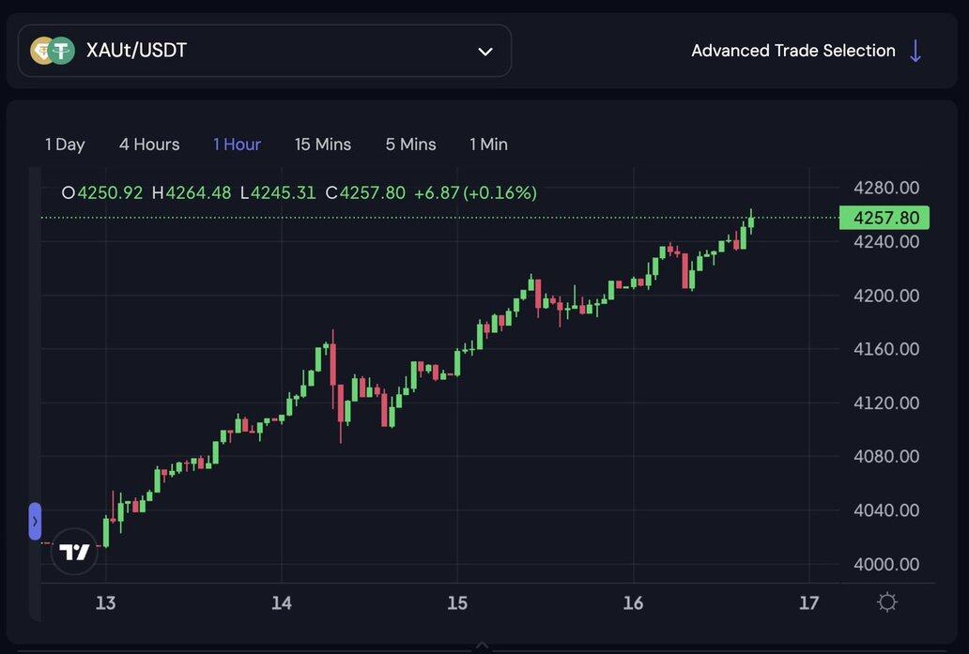Open the XAUt/USDT pair dropdown chevron
Viewport: 969px width, 654px height.
[485, 52]
